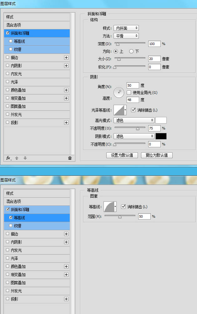The height and width of the screenshot is (314, 197).
Task: Click the trash delete-effect icon
Action: click(x=70, y=158)
